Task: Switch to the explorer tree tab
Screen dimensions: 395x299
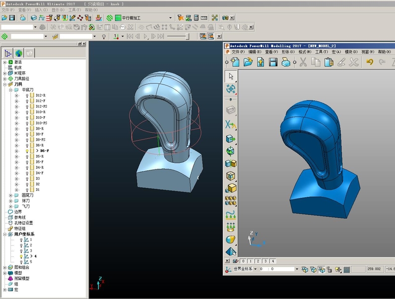Action: pyautogui.click(x=8, y=53)
